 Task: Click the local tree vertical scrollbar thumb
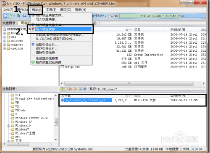pos(56,121)
